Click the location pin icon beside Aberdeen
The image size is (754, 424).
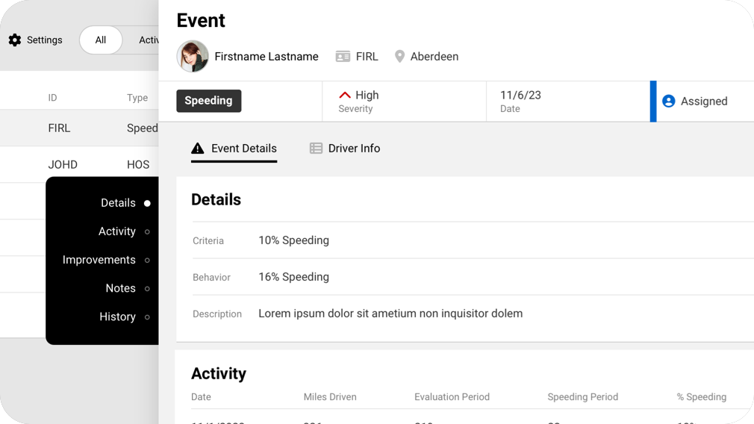[x=399, y=57]
